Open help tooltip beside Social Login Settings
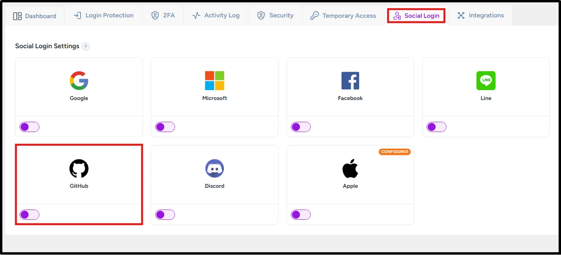This screenshot has width=561, height=255. (86, 47)
